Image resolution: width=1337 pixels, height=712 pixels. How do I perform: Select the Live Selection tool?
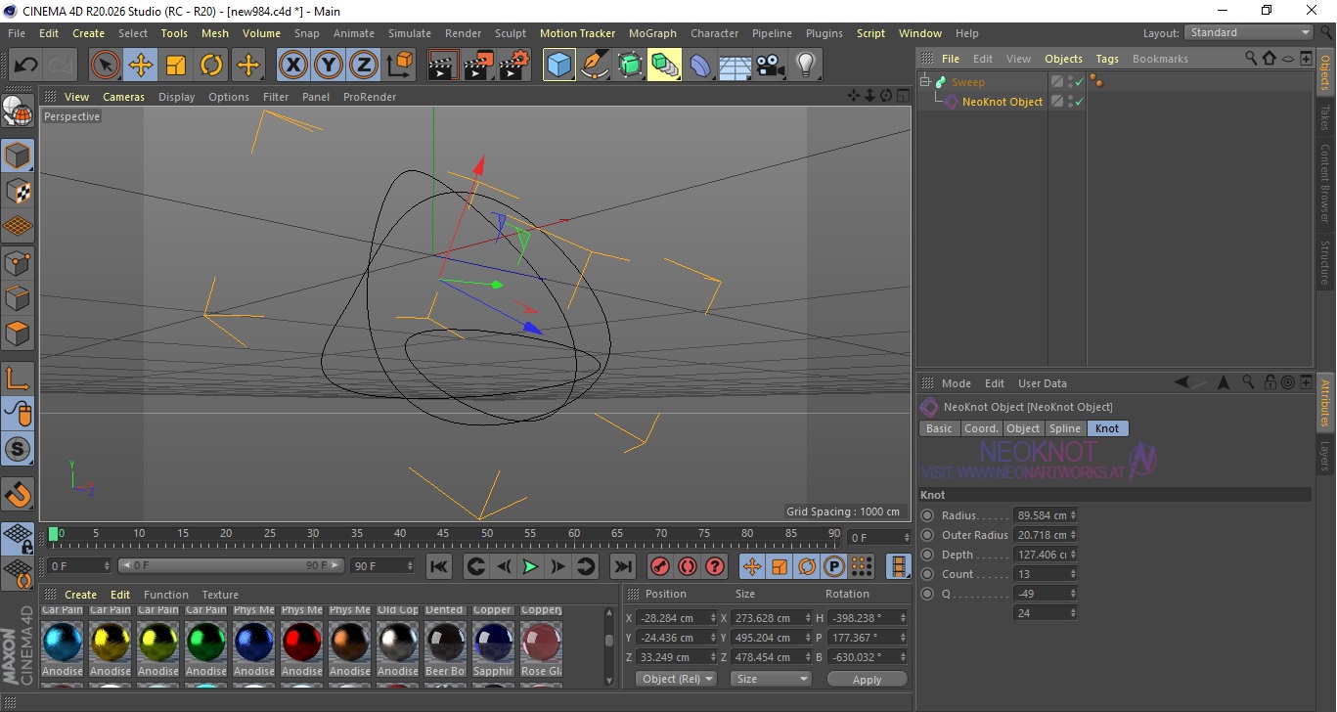click(x=106, y=66)
